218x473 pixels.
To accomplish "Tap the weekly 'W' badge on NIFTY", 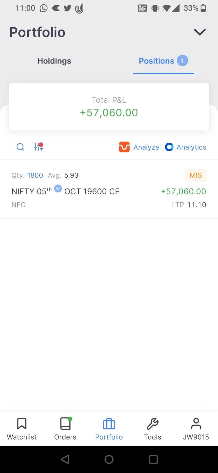I will pyautogui.click(x=58, y=189).
